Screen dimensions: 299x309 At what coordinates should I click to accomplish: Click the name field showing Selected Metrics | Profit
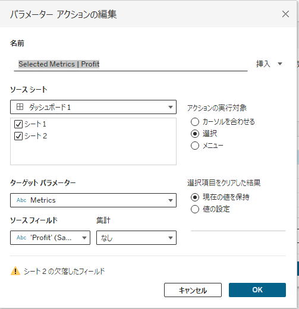pyautogui.click(x=131, y=64)
